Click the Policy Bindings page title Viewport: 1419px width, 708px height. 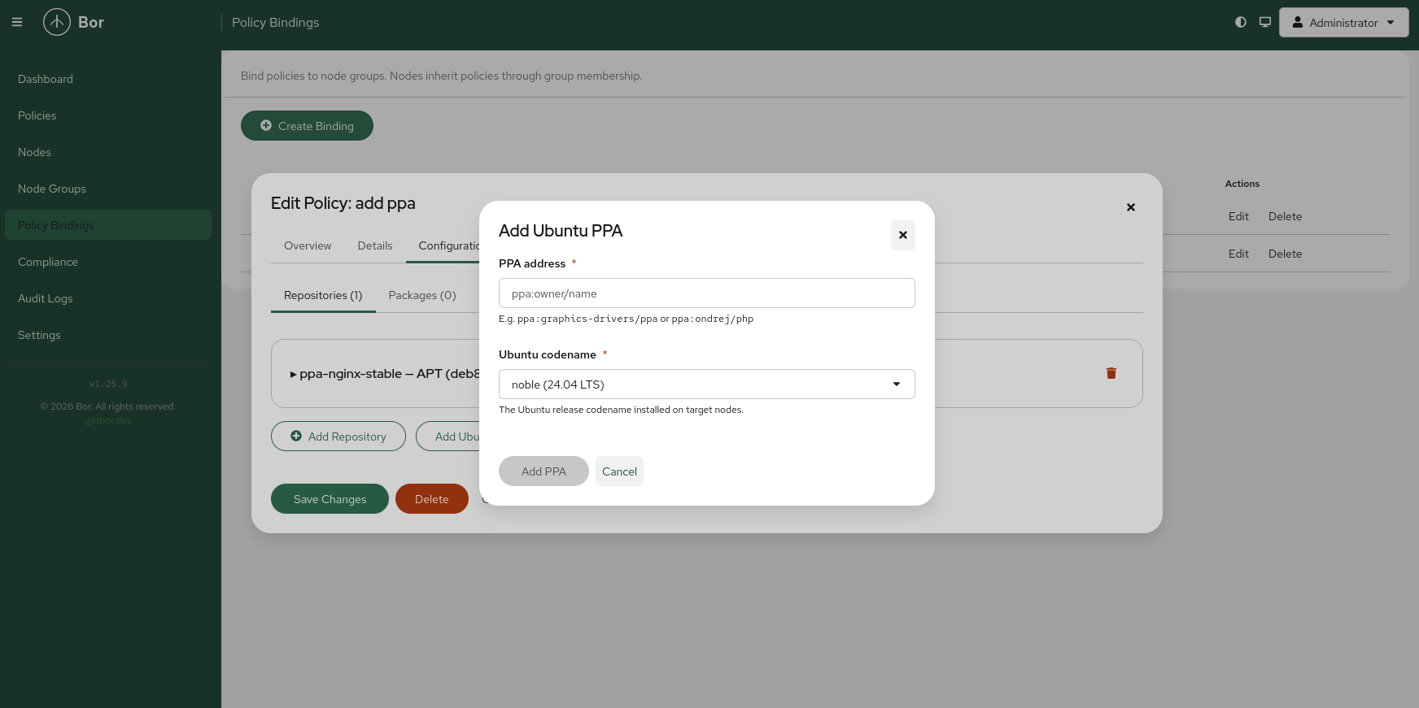(x=275, y=23)
